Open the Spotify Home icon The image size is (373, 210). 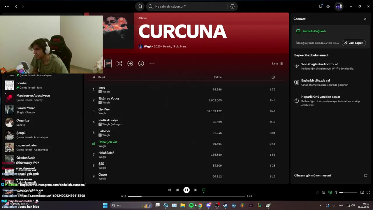pos(140,6)
